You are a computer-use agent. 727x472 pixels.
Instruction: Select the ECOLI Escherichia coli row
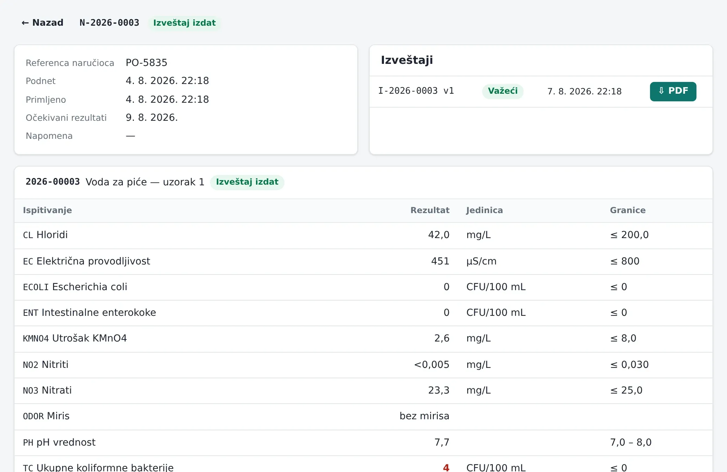(363, 287)
